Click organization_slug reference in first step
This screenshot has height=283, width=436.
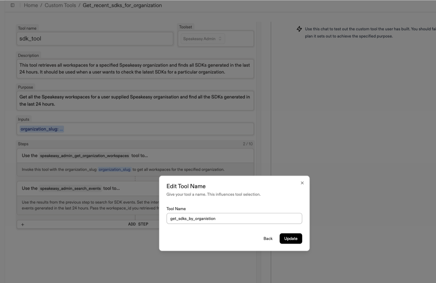(x=114, y=170)
